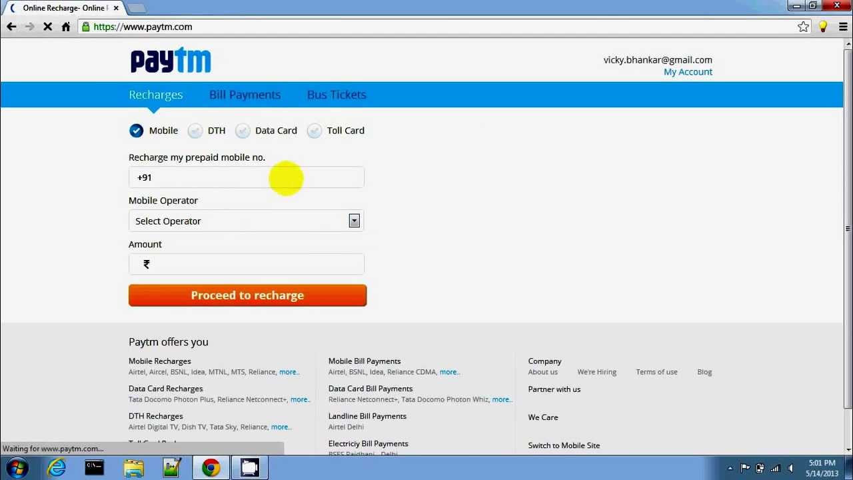
Task: Open Partner with us link
Action: 554,389
